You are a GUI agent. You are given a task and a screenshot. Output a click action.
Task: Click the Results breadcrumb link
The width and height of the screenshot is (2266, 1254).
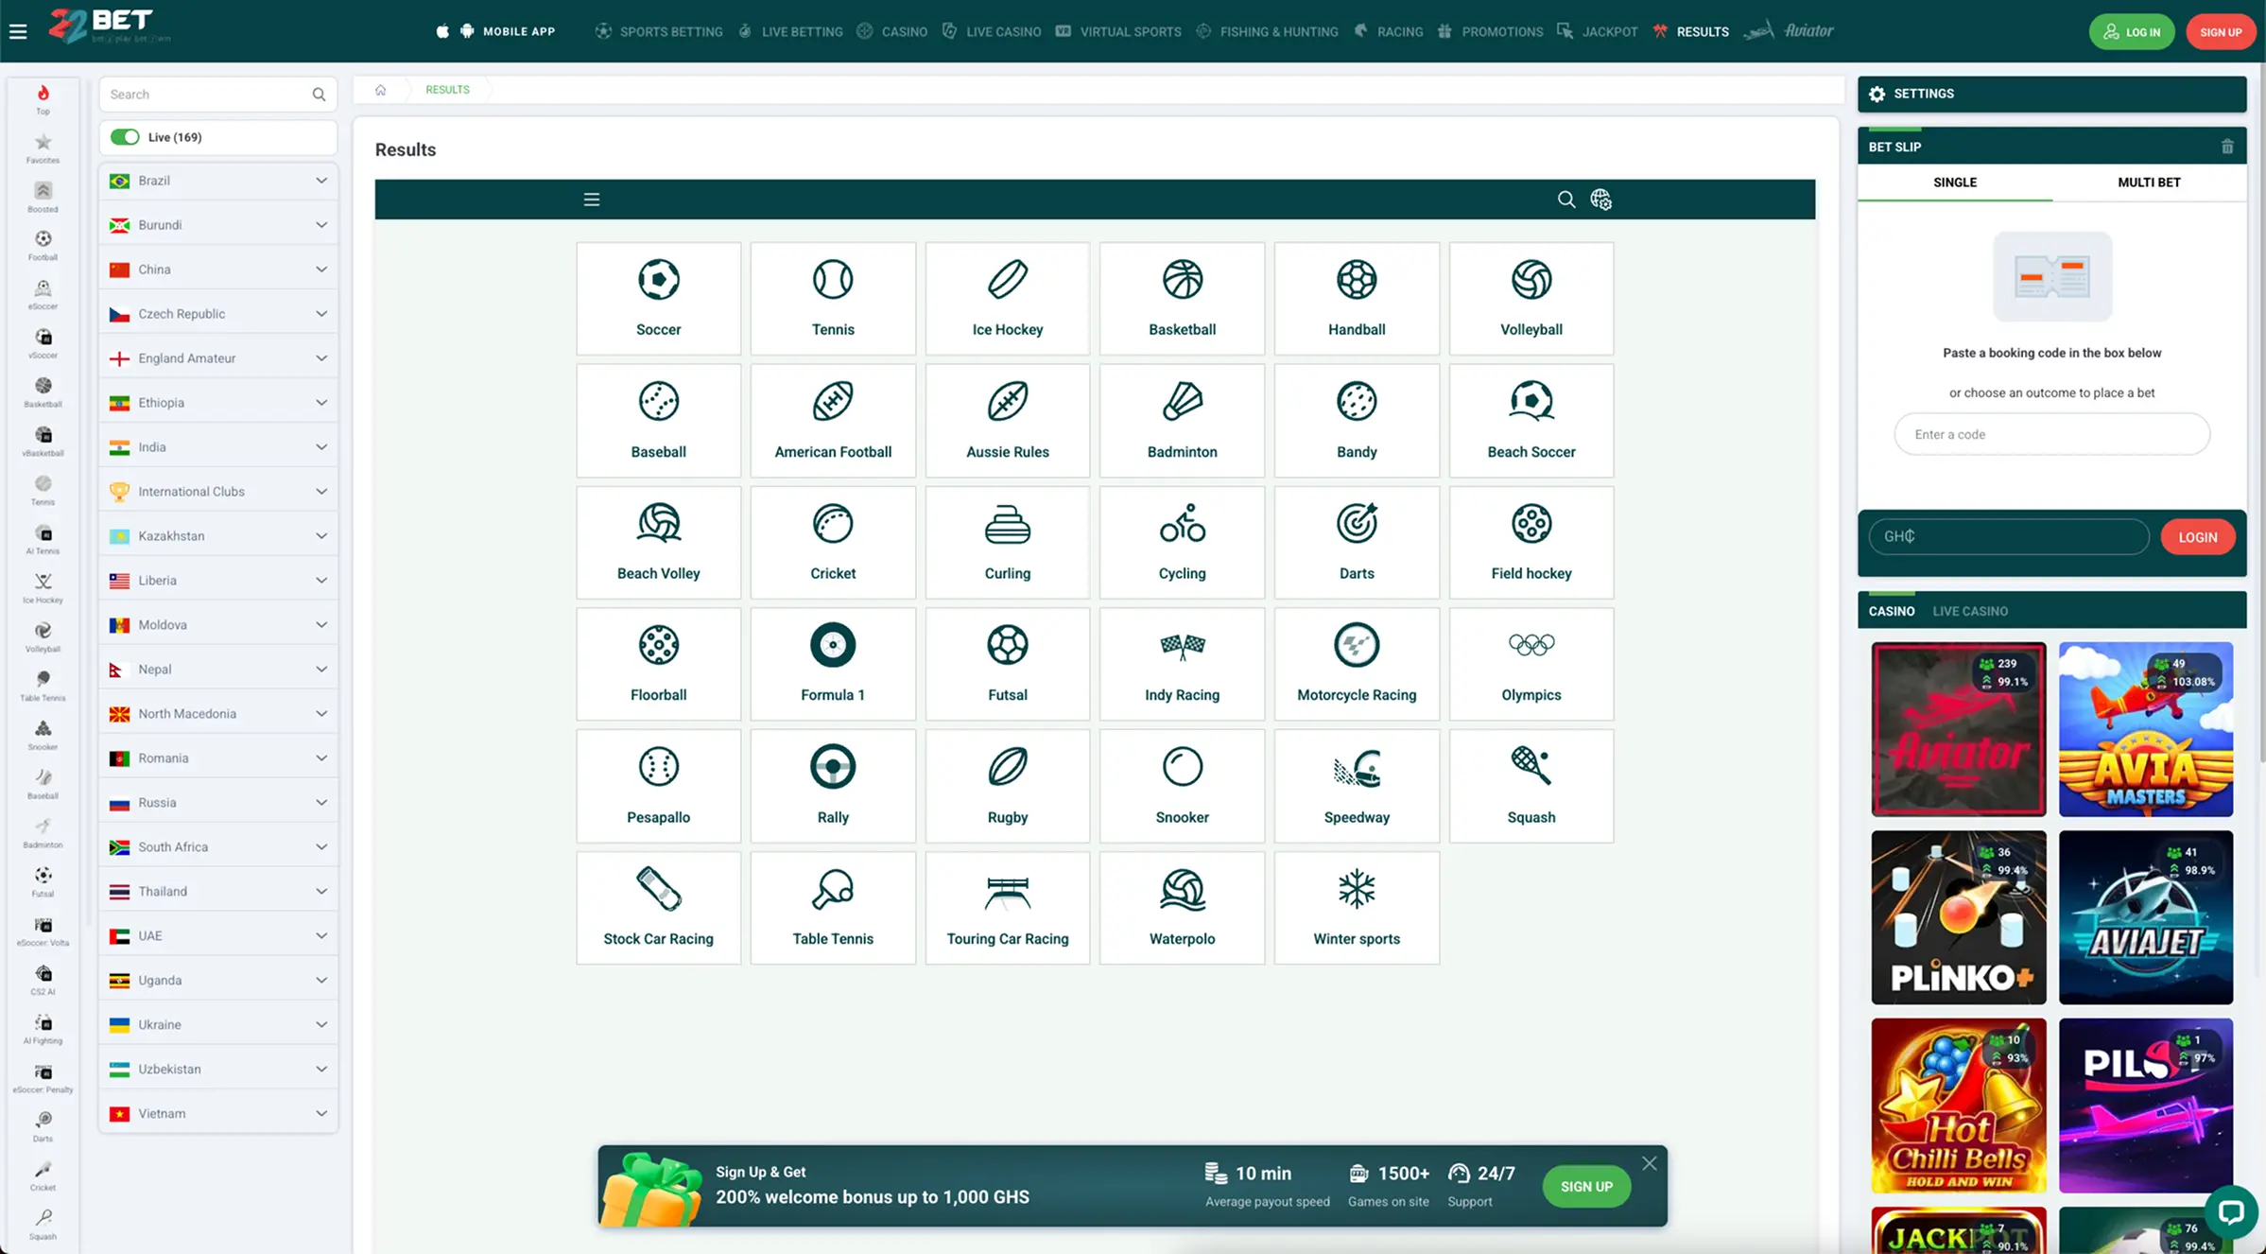(447, 90)
